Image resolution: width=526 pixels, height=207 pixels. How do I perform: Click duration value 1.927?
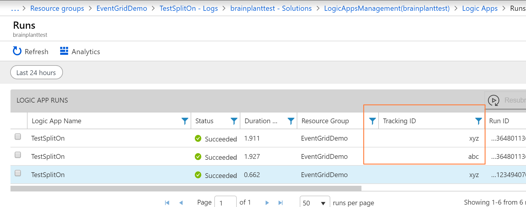pyautogui.click(x=252, y=156)
